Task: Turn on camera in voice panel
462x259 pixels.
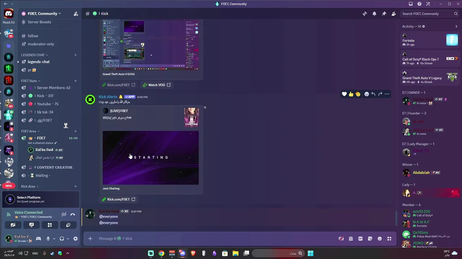Action: 13,225
